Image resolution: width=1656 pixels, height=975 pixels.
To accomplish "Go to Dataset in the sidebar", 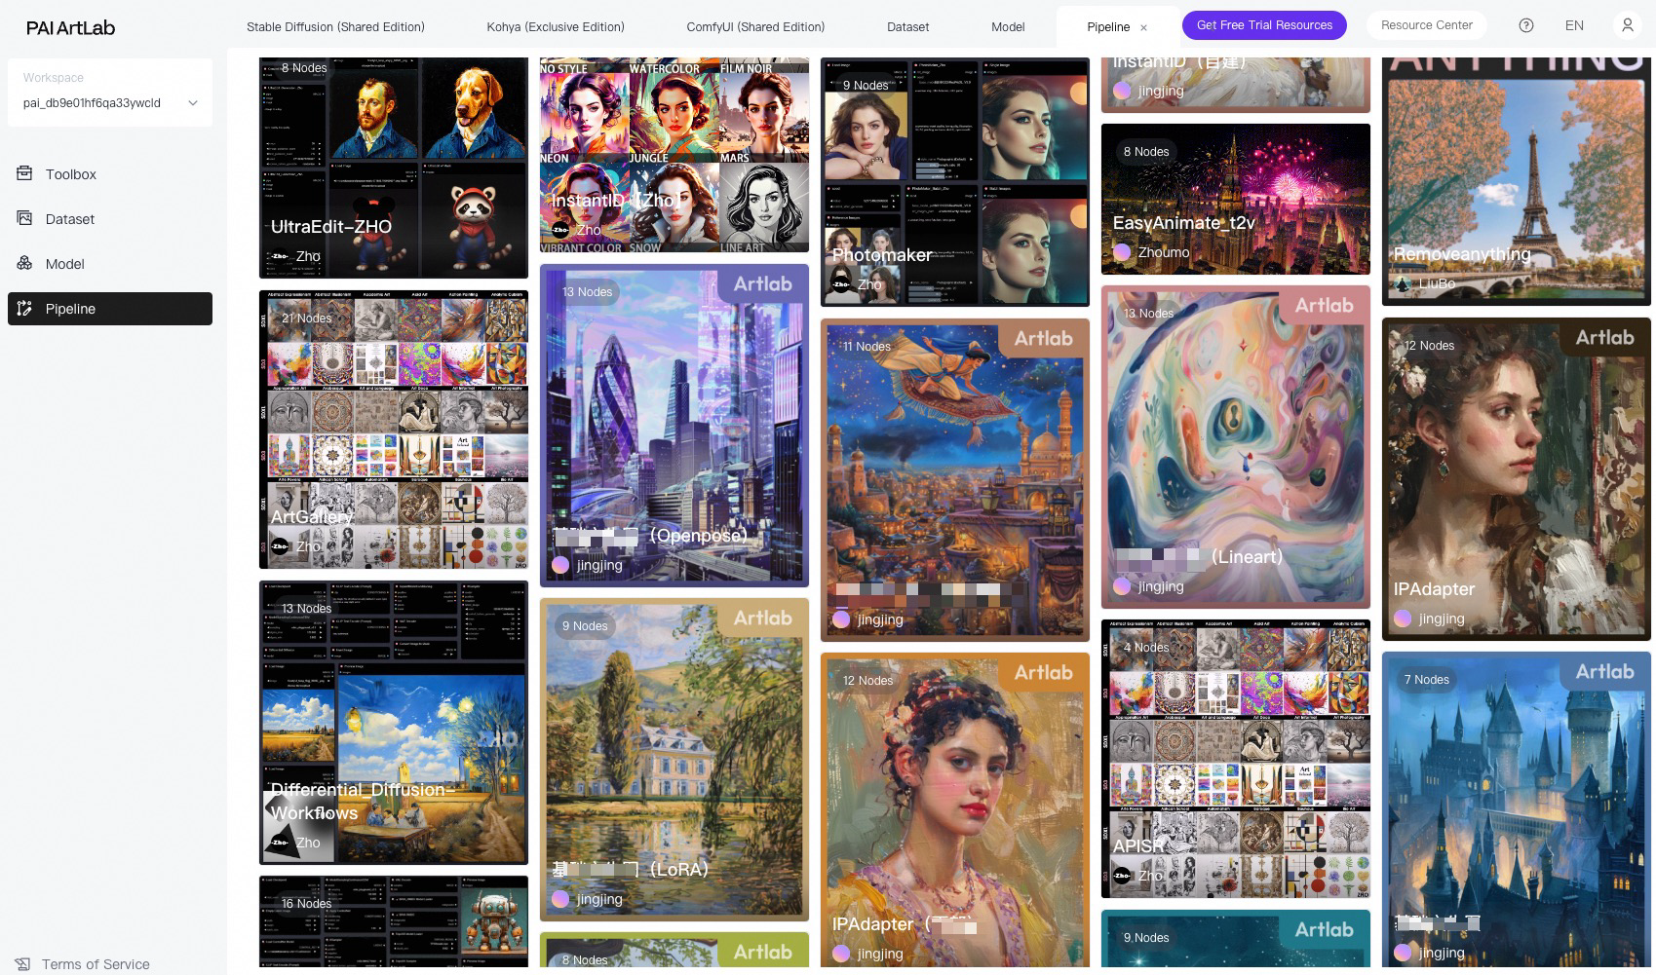I will click(x=110, y=218).
